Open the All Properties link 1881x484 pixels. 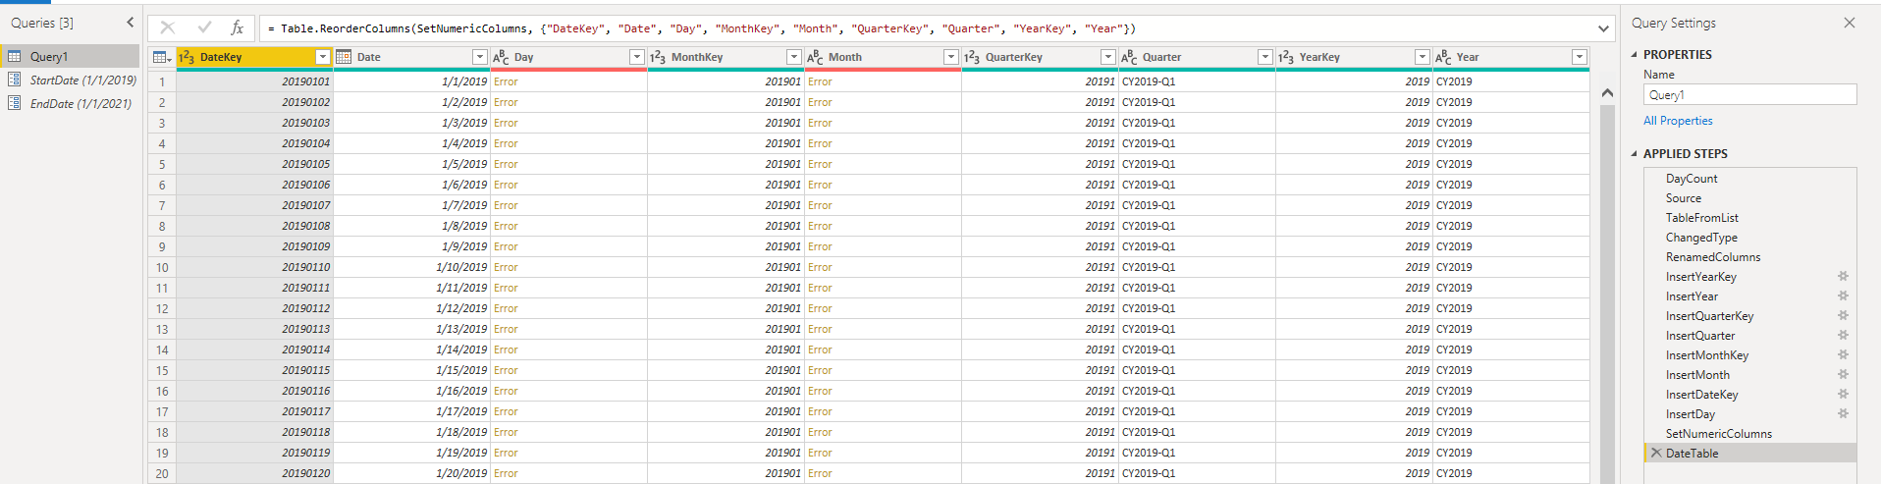[1678, 121]
